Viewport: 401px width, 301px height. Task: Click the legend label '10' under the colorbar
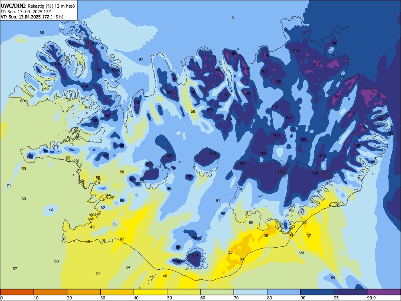[36, 298]
